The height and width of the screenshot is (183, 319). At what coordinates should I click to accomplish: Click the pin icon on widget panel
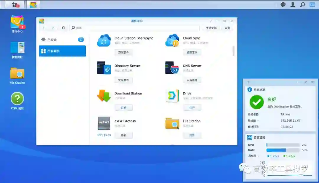[x=306, y=82]
